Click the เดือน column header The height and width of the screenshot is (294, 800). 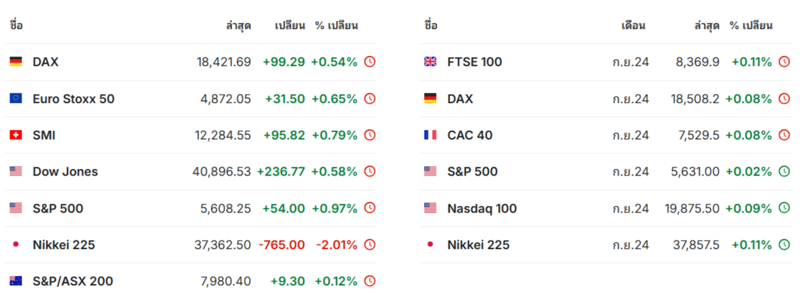click(633, 26)
